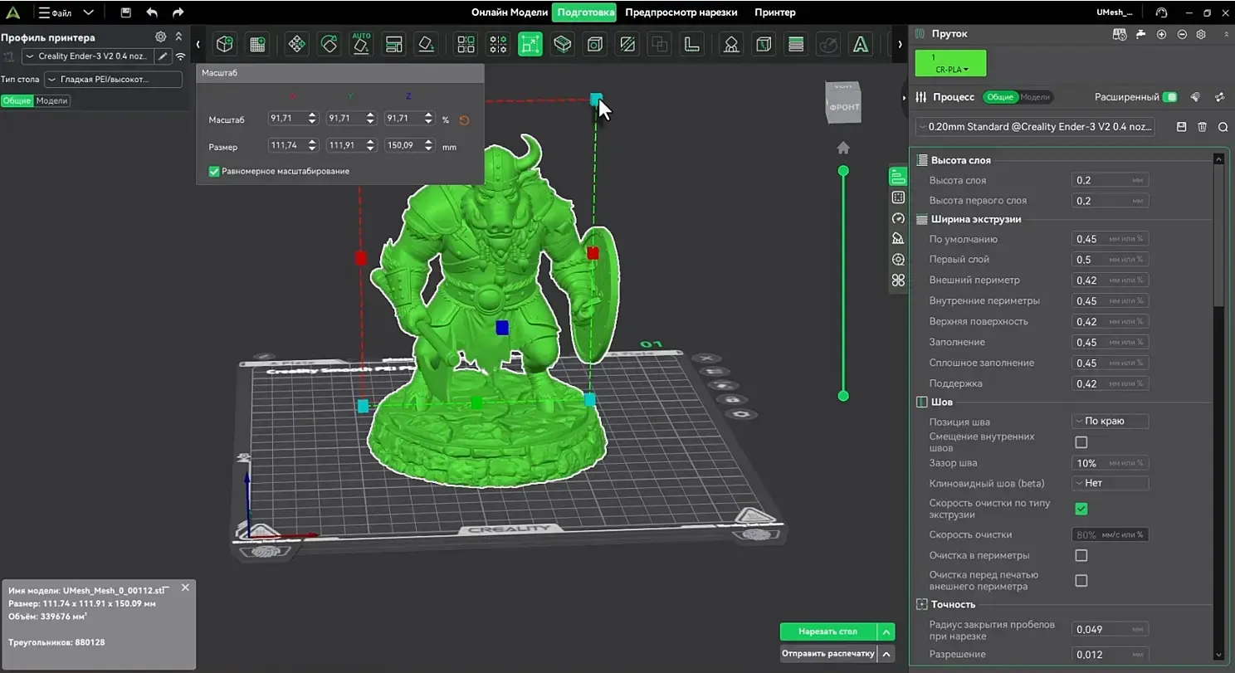This screenshot has width=1235, height=673.
Task: Open the Клиновидный шов dropdown
Action: 1111,483
